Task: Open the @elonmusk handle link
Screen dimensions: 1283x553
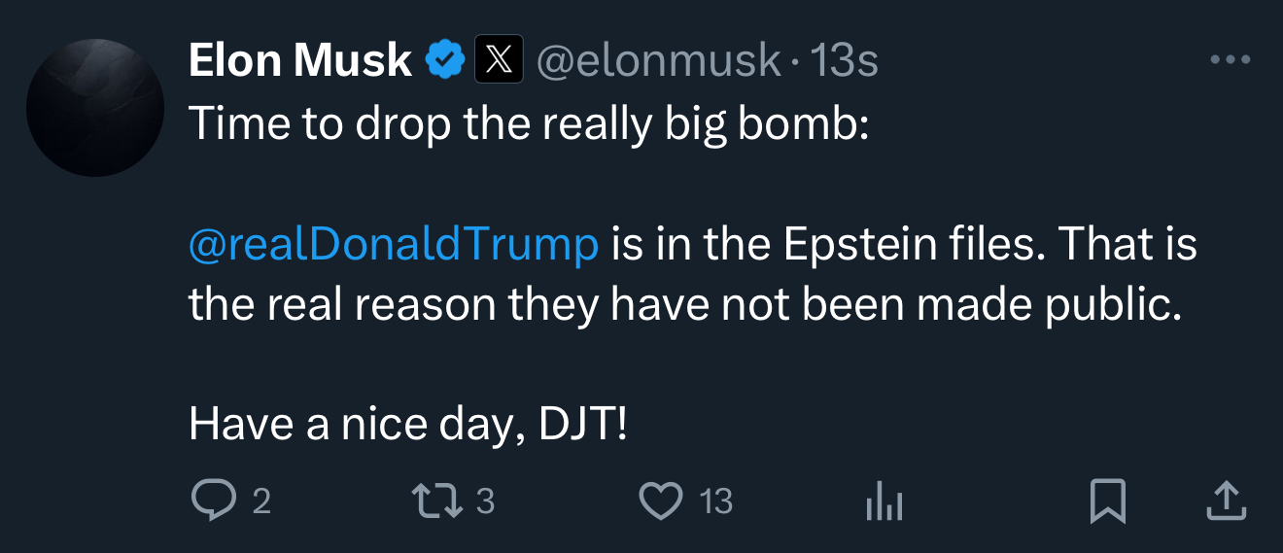Action: tap(658, 61)
